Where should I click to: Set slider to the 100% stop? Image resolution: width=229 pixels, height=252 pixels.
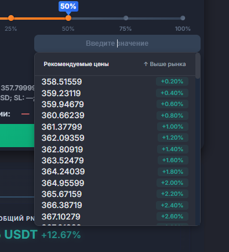point(183,18)
